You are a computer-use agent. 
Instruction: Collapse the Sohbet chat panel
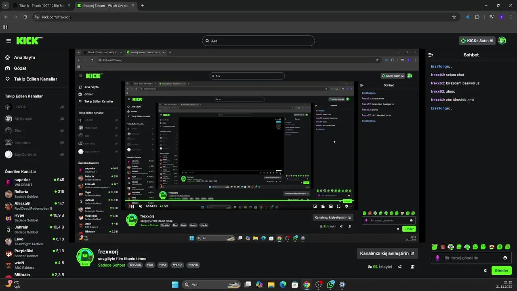click(x=431, y=55)
